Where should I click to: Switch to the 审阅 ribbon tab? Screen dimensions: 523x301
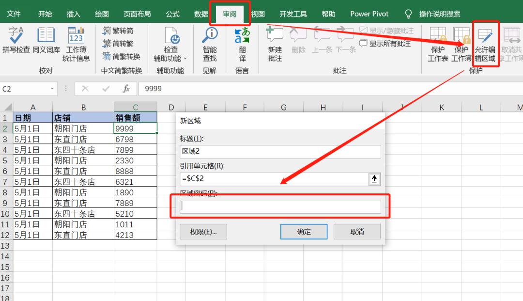point(230,14)
